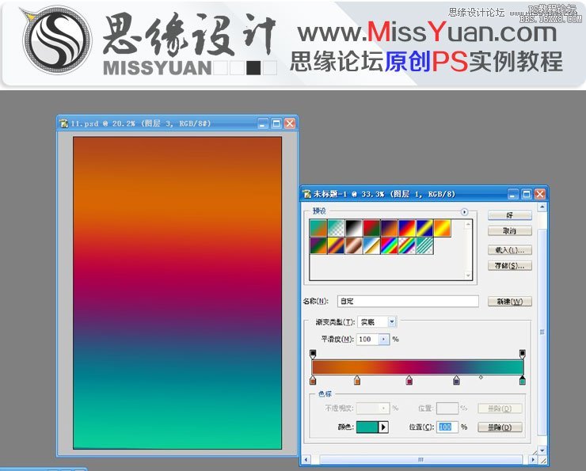
Task: Click the horizontal scrollbar thumb
Action: point(420,459)
